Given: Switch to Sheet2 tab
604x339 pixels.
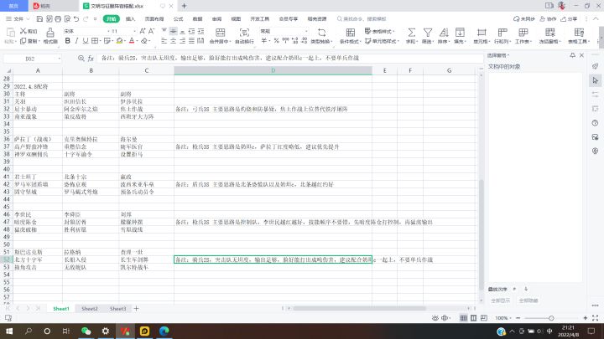Looking at the screenshot, I should pos(90,309).
